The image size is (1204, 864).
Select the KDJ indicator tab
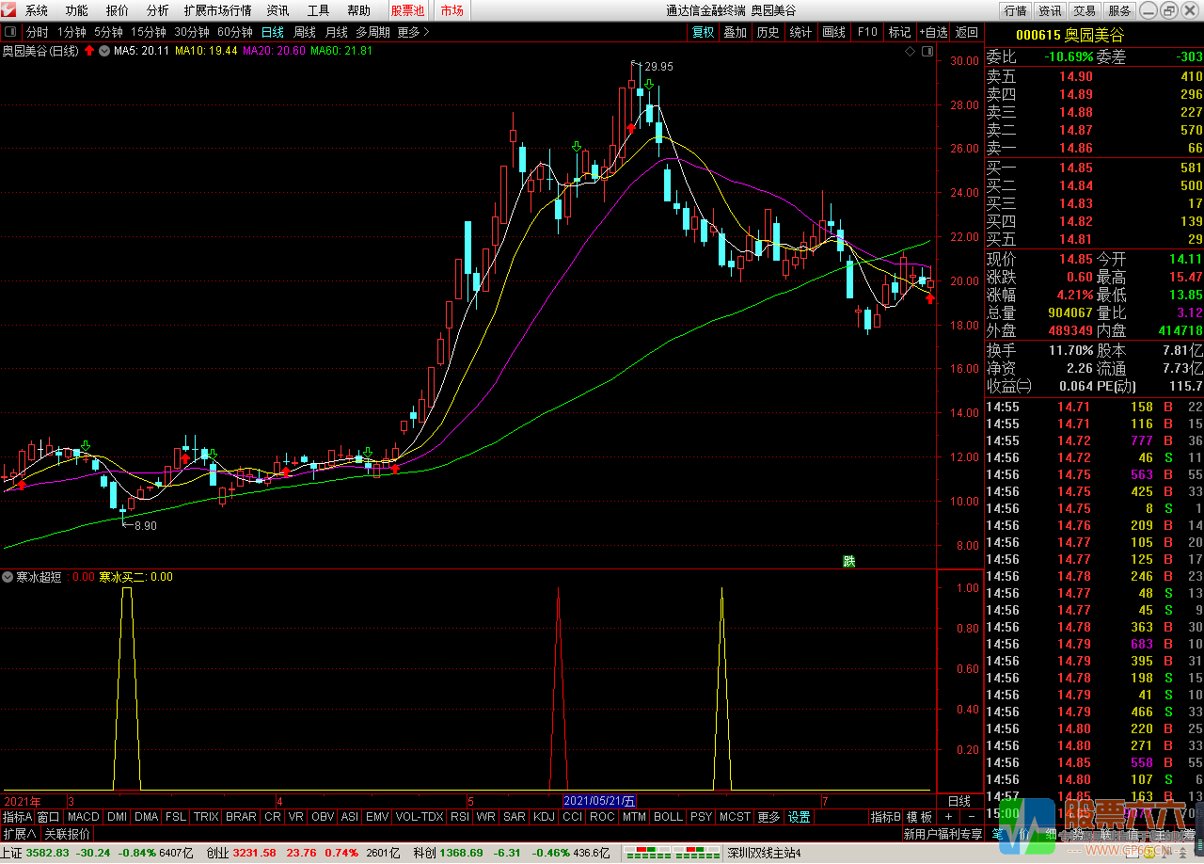coord(545,817)
